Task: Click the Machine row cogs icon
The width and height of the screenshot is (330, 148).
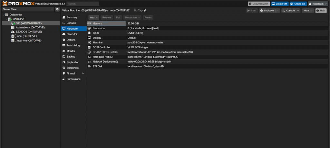Action: [89, 42]
